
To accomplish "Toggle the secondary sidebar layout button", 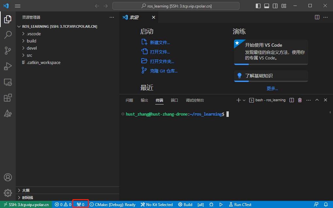I will (275, 6).
